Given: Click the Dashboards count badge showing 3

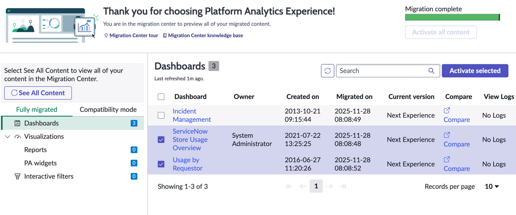Looking at the screenshot, I should (214, 66).
